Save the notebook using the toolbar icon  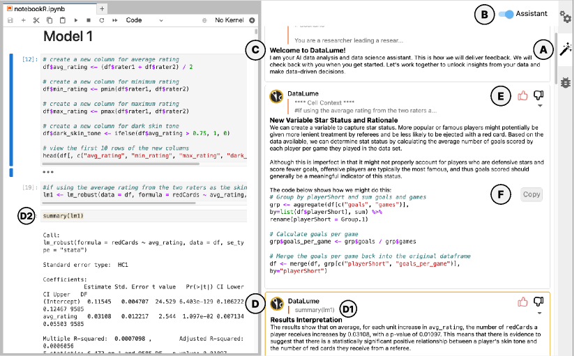click(10, 20)
